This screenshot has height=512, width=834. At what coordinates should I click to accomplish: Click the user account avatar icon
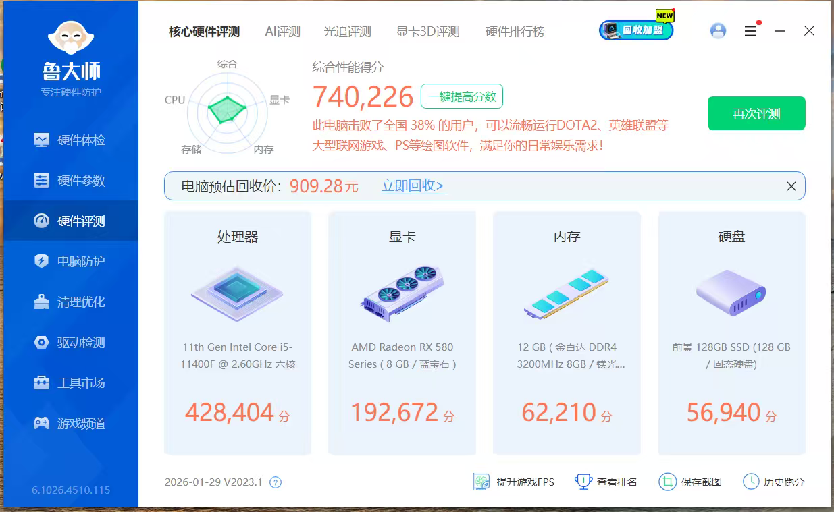[718, 31]
